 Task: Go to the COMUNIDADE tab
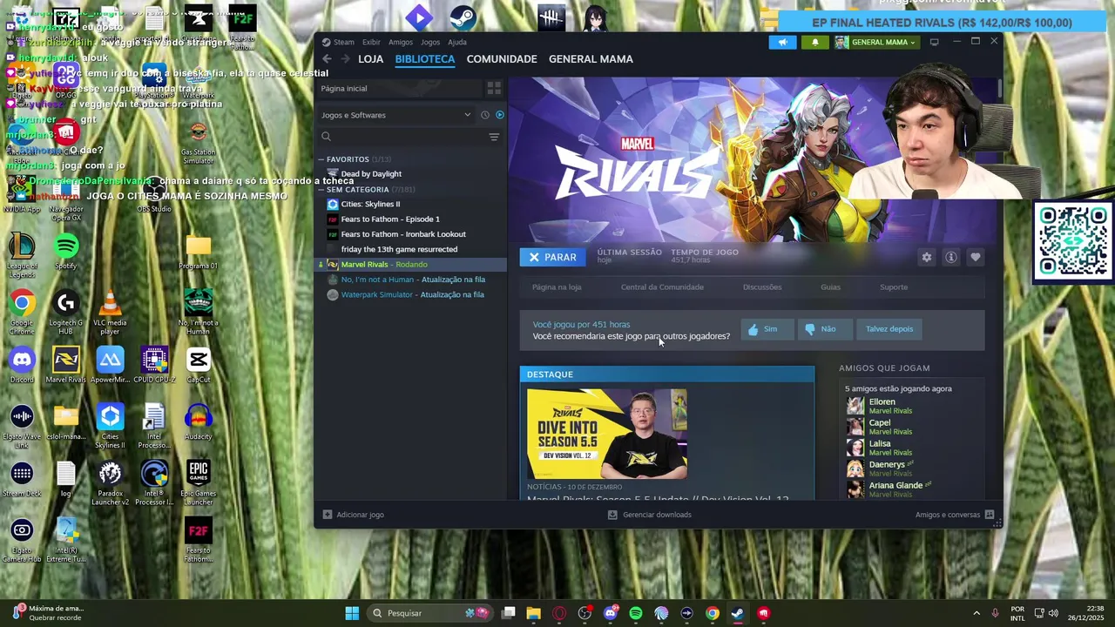click(x=502, y=59)
